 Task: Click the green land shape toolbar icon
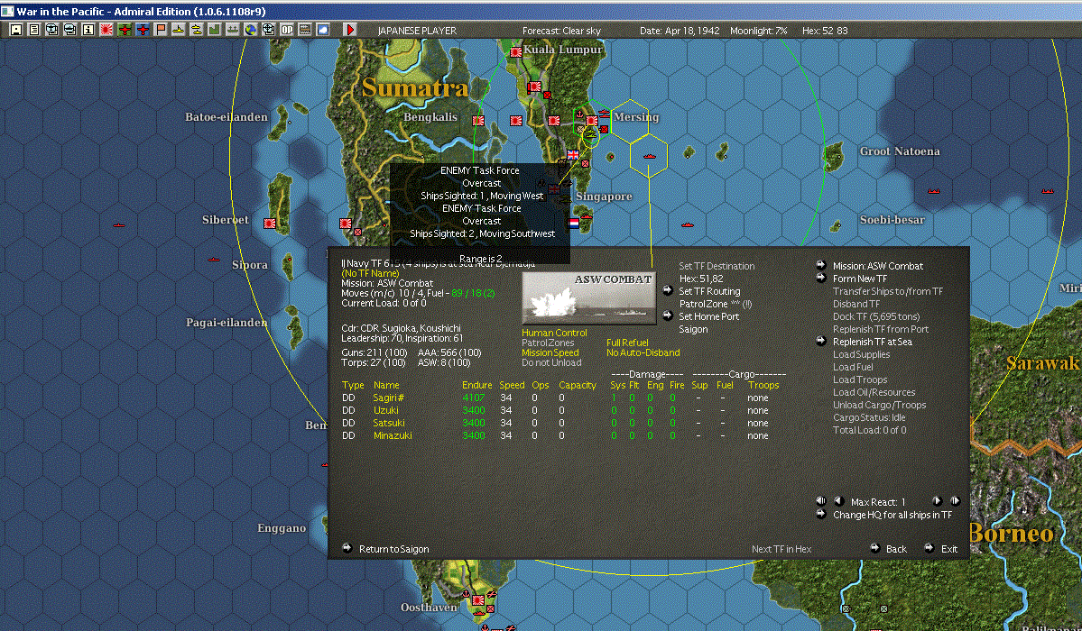pos(214,30)
